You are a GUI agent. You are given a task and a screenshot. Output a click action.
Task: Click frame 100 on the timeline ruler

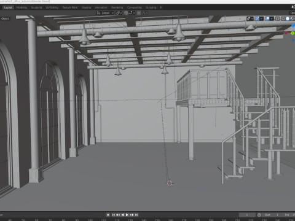[90, 220]
